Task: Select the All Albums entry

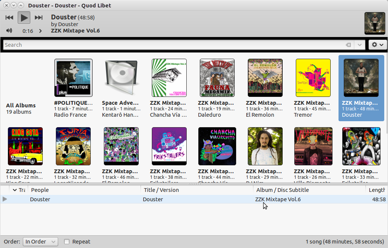Action: coord(21,108)
